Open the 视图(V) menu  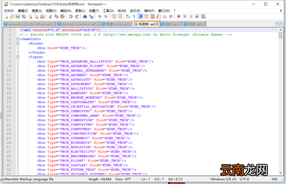click(x=51, y=11)
